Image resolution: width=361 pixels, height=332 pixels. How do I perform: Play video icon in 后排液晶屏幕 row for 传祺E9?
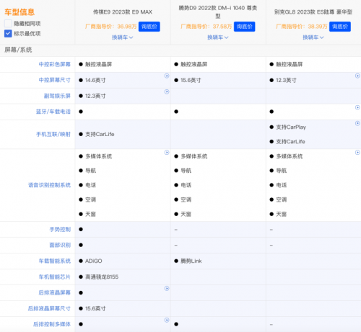point(167,288)
